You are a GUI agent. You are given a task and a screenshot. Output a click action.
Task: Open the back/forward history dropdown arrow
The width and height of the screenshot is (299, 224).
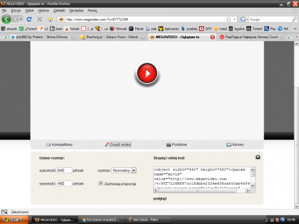point(21,19)
